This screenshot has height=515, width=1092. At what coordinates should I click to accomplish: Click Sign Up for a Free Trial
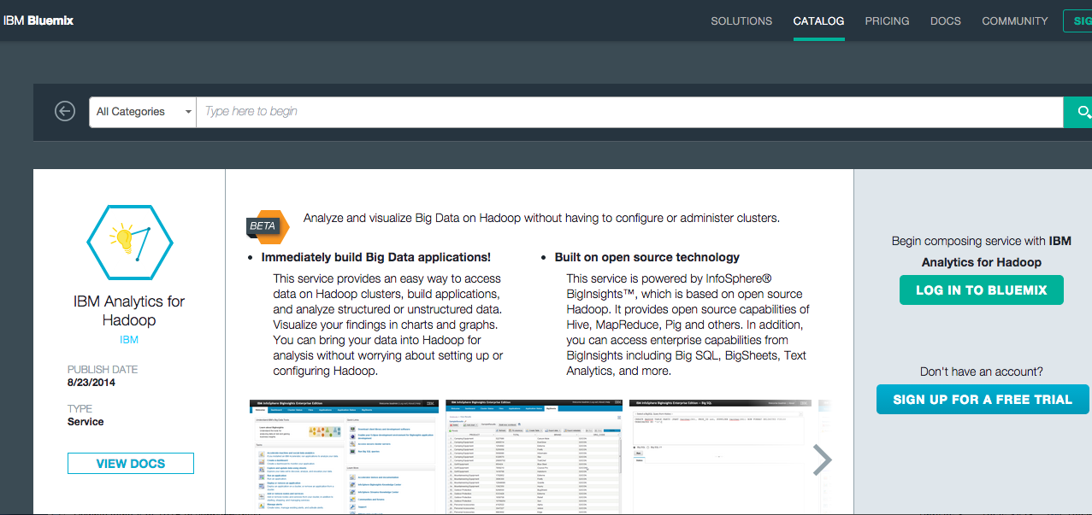pyautogui.click(x=982, y=399)
